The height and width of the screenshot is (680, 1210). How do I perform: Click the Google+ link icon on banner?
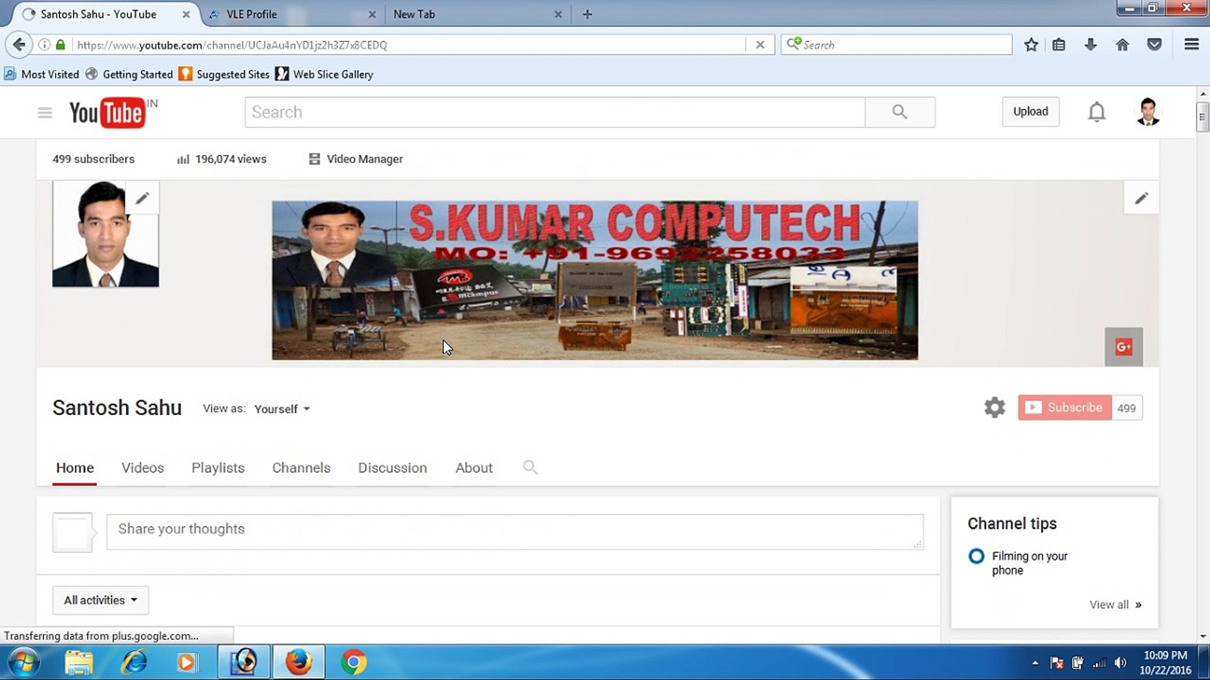pos(1124,347)
